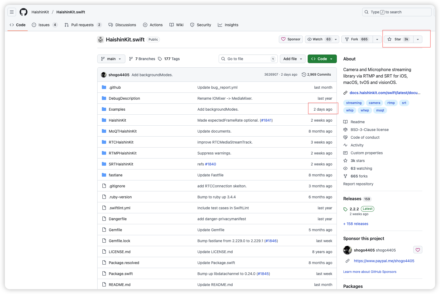440x294 pixels.
Task: Open the Add file dropdown
Action: (x=293, y=59)
